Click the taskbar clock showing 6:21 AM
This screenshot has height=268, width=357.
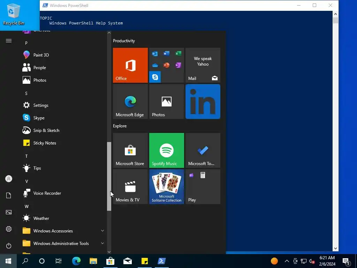point(327,261)
